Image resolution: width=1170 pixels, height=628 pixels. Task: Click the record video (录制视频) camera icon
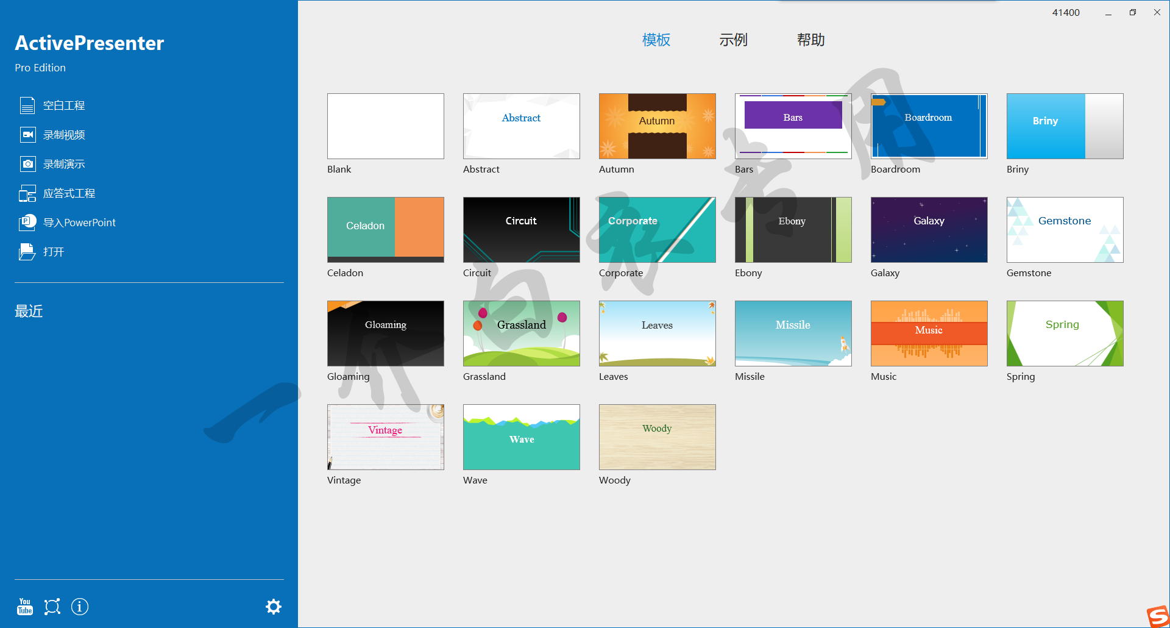27,135
